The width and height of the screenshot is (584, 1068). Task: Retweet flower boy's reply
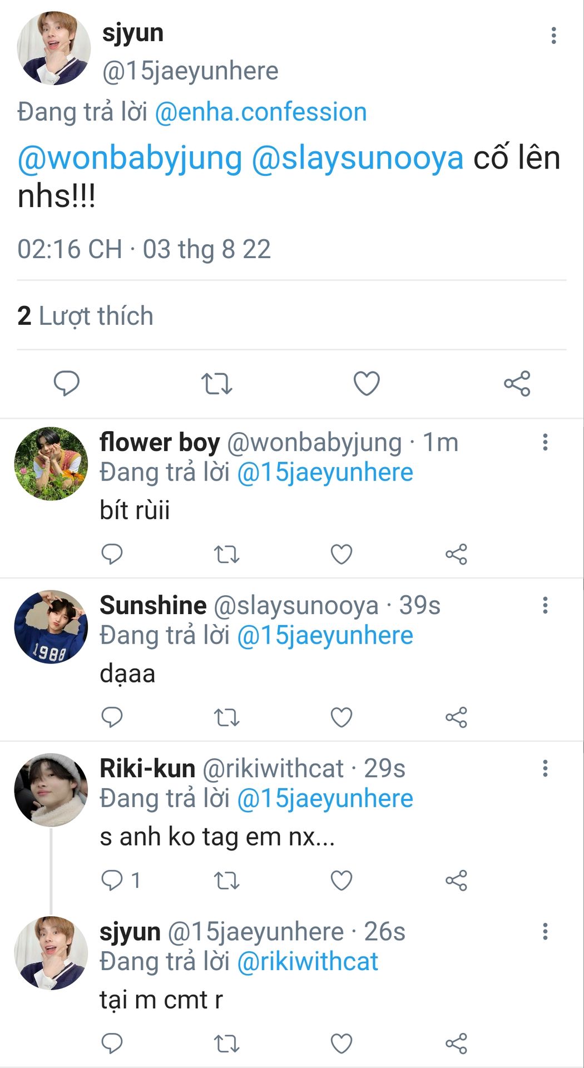227,554
